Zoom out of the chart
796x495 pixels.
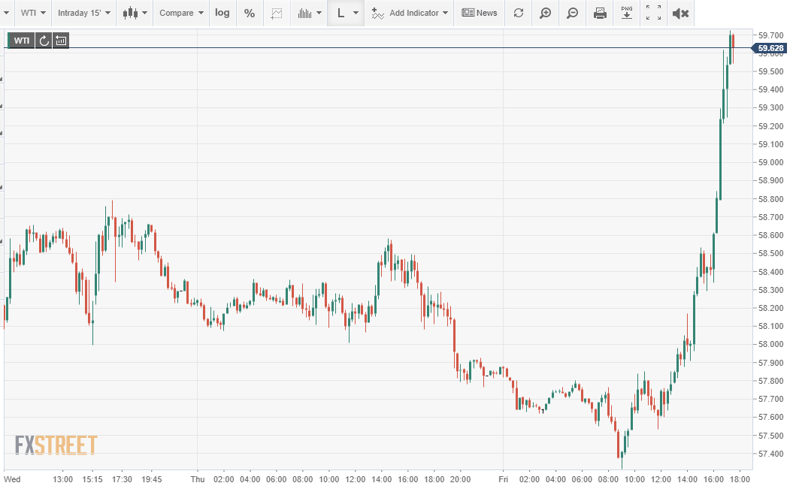tap(572, 14)
